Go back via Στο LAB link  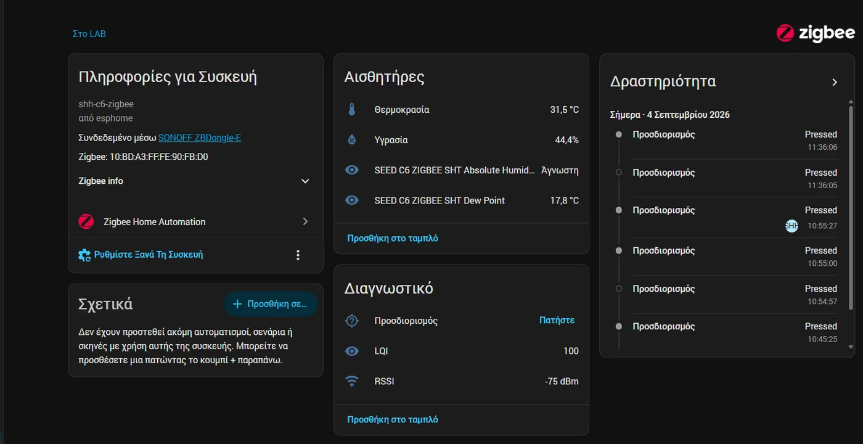(x=89, y=34)
